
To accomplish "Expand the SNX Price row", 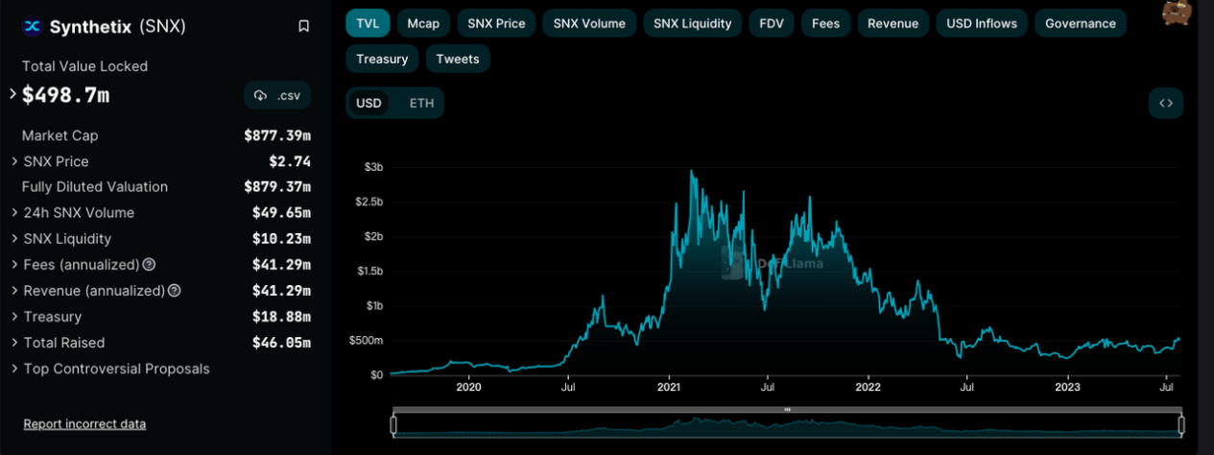I will coord(14,161).
